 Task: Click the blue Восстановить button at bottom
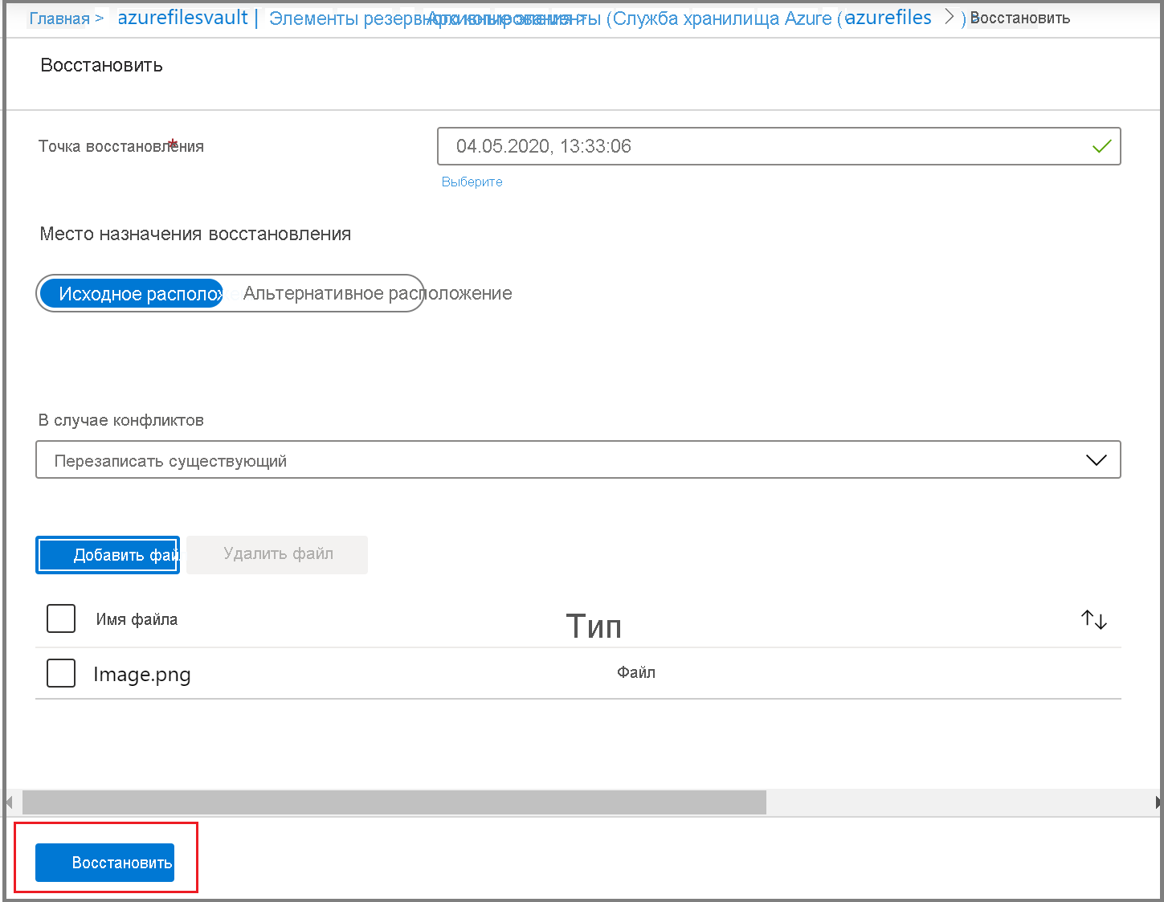(105, 863)
